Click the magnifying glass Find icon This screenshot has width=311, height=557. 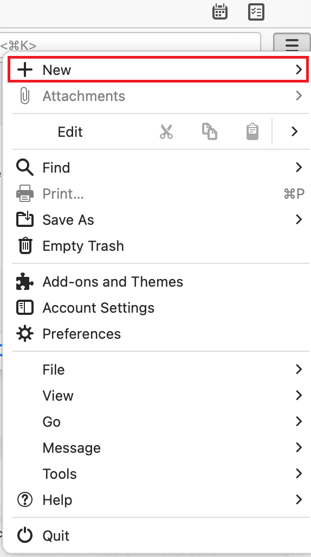click(x=25, y=167)
